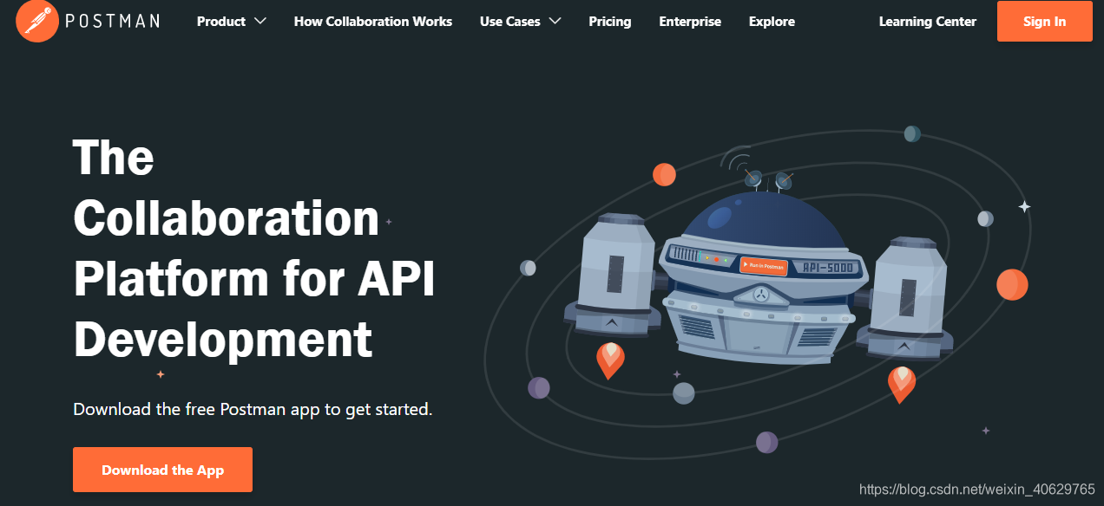Navigate to Enterprise page

[690, 21]
